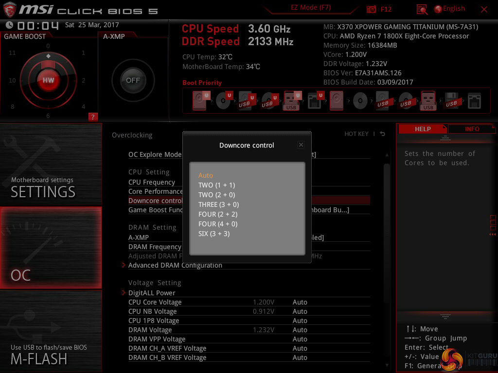This screenshot has height=373, width=498.
Task: Select the CPU Frequency row
Action: (x=249, y=182)
